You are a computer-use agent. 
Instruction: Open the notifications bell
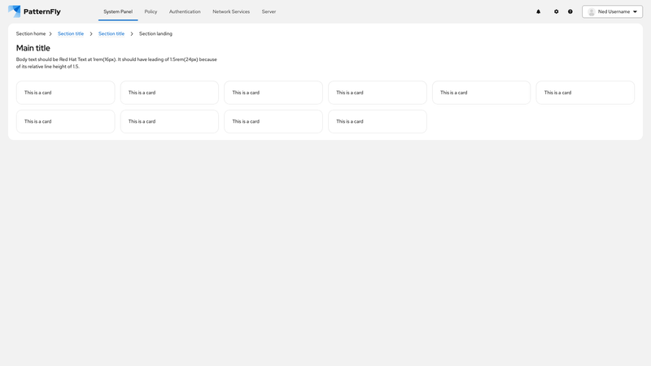click(x=538, y=11)
